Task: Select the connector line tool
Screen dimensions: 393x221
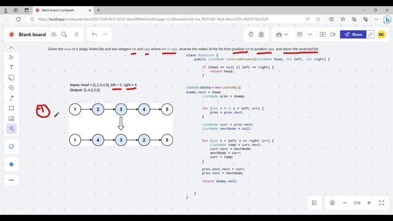Action: [x=11, y=98]
